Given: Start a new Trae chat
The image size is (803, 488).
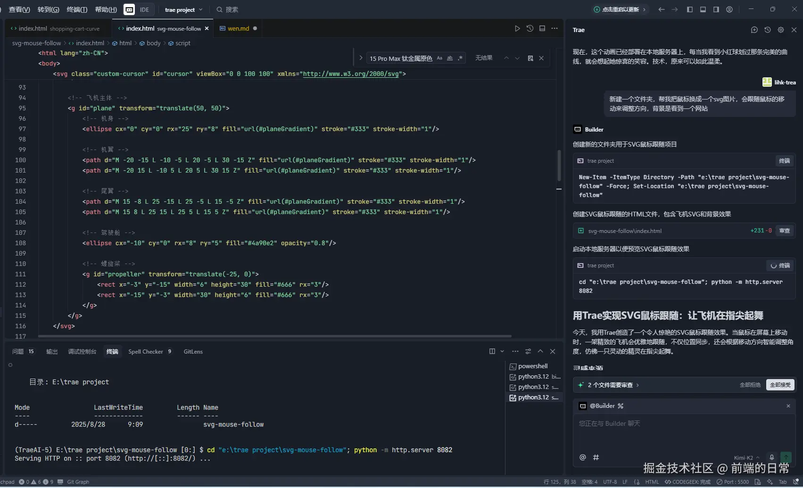Looking at the screenshot, I should pos(754,30).
